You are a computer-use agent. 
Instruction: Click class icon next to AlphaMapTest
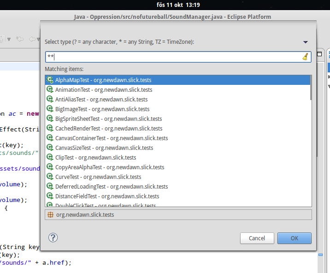click(x=50, y=80)
